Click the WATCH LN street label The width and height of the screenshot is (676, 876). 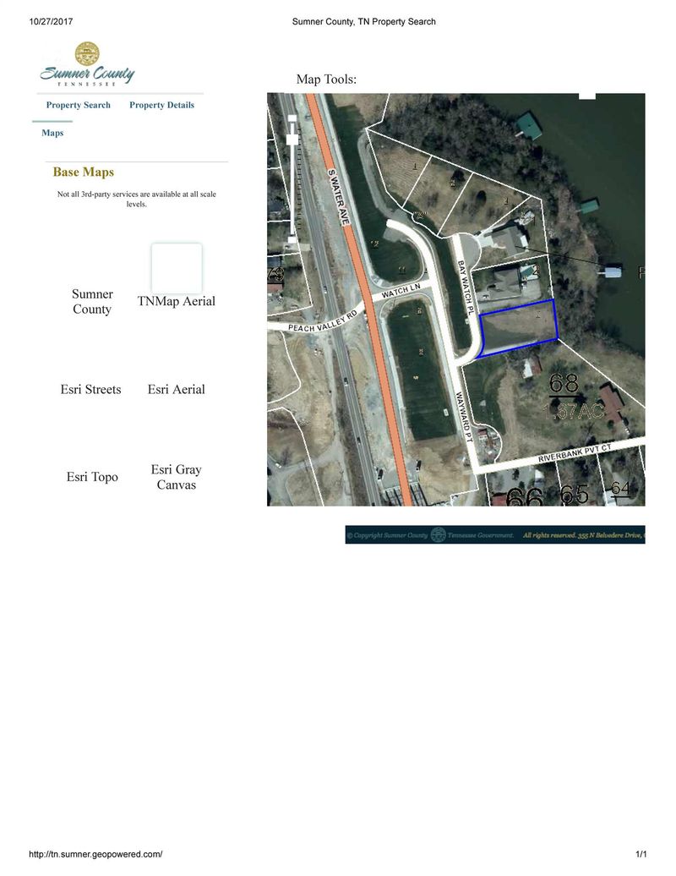(401, 291)
